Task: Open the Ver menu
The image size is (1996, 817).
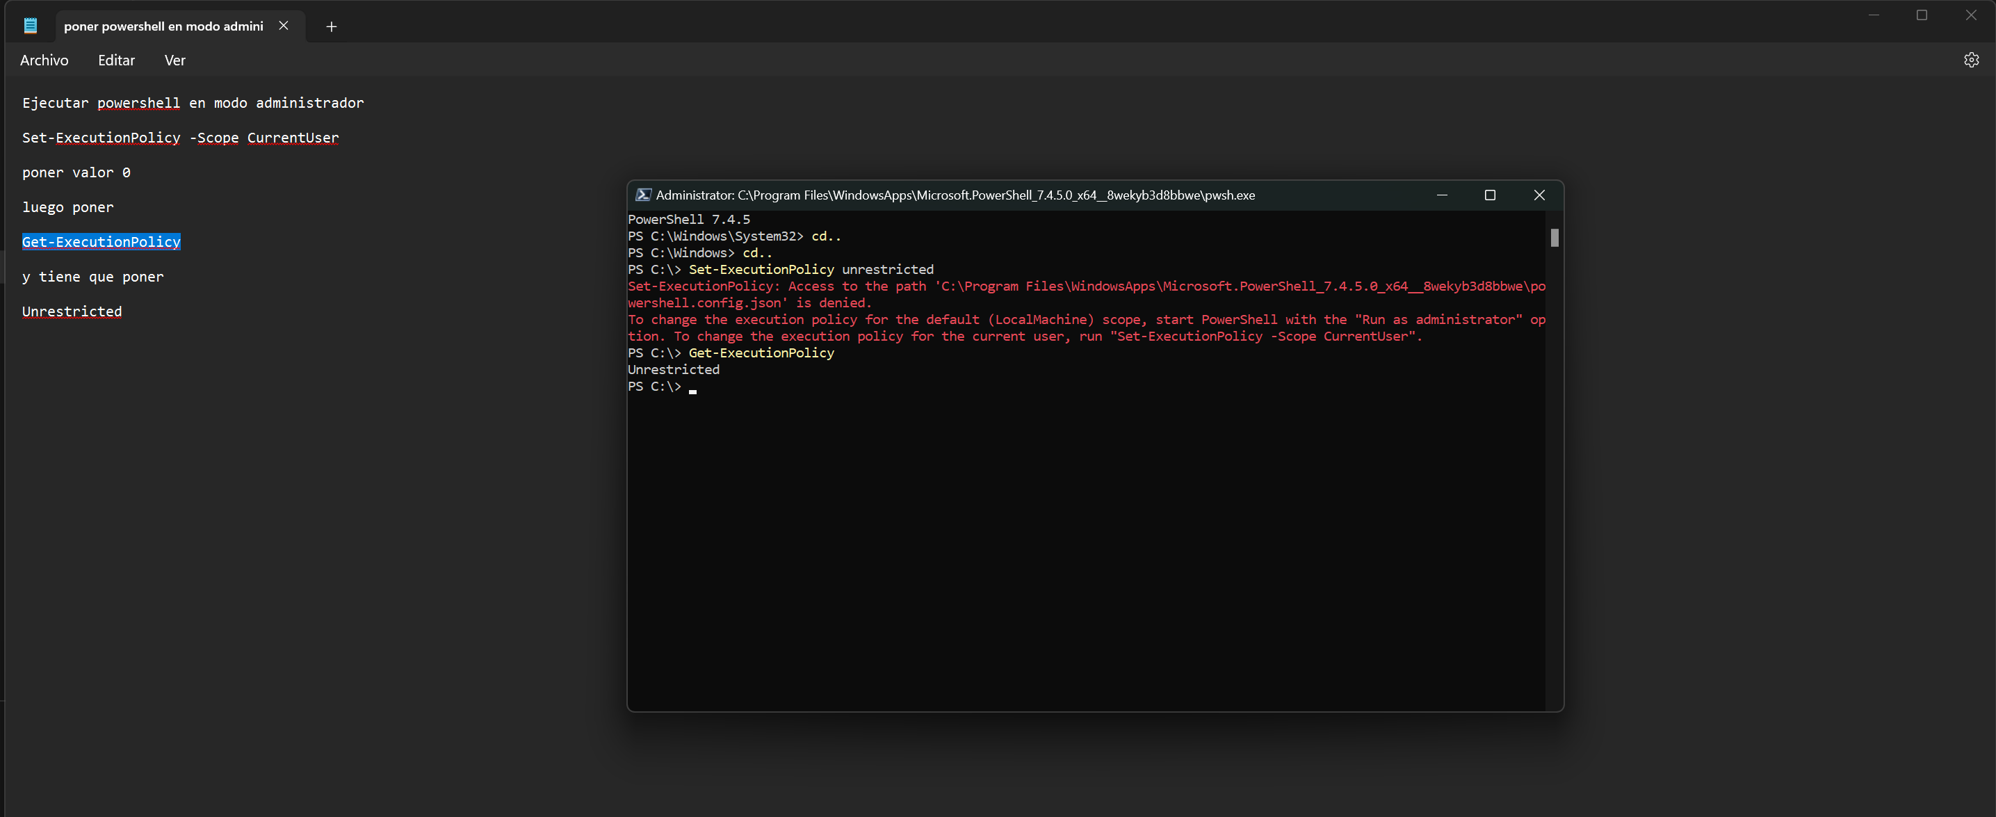Action: [x=175, y=60]
